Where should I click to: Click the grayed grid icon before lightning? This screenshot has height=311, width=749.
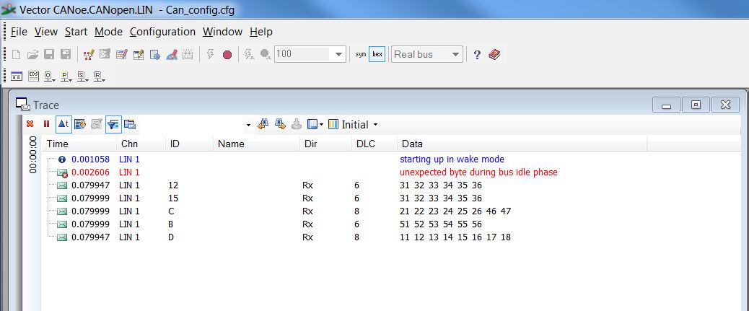coord(188,54)
